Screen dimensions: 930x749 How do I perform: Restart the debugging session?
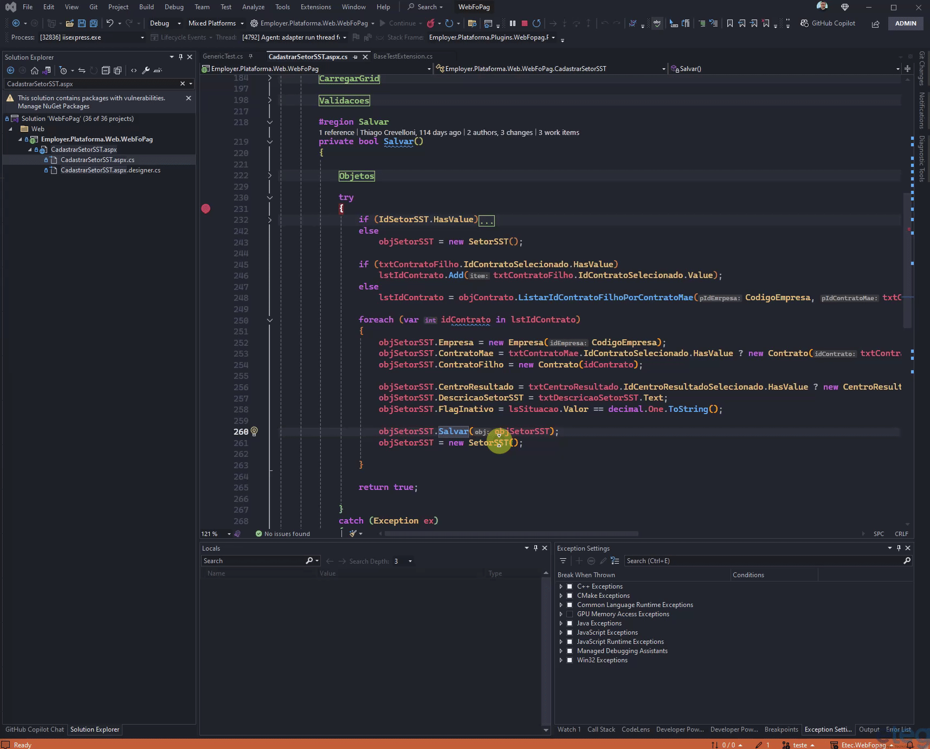537,23
